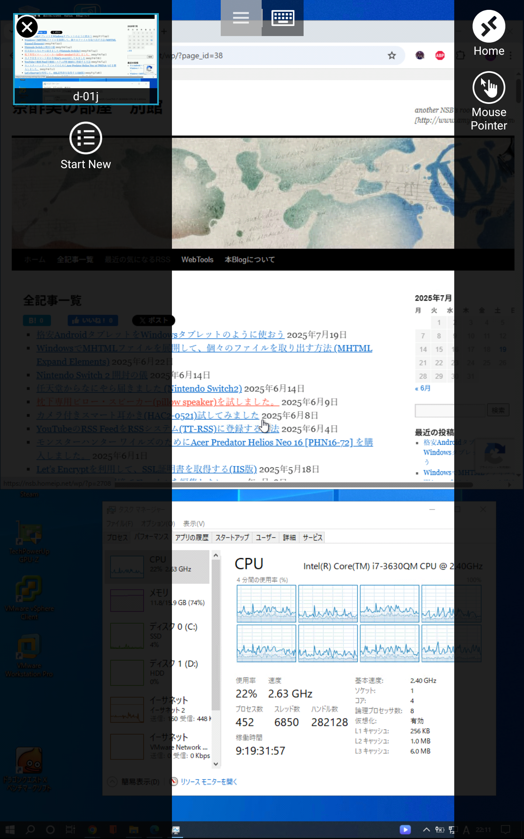The image size is (524, 839).
Task: Open the d-01j session thumbnail
Action: [85, 59]
